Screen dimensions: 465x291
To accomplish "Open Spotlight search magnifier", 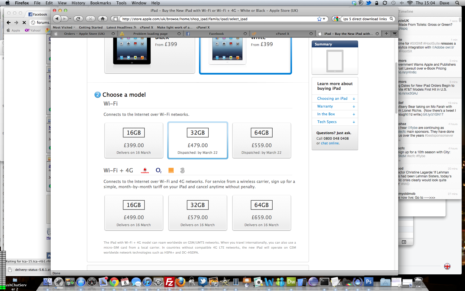I will click(x=457, y=3).
